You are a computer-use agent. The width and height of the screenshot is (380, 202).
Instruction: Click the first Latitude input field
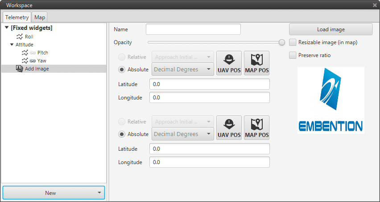209,84
